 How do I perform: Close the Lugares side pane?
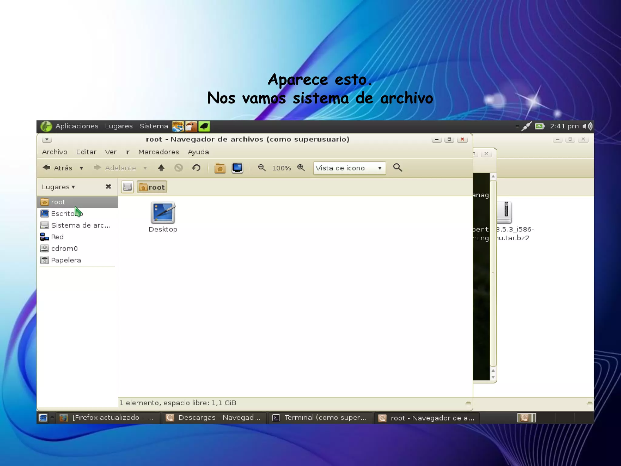[108, 187]
